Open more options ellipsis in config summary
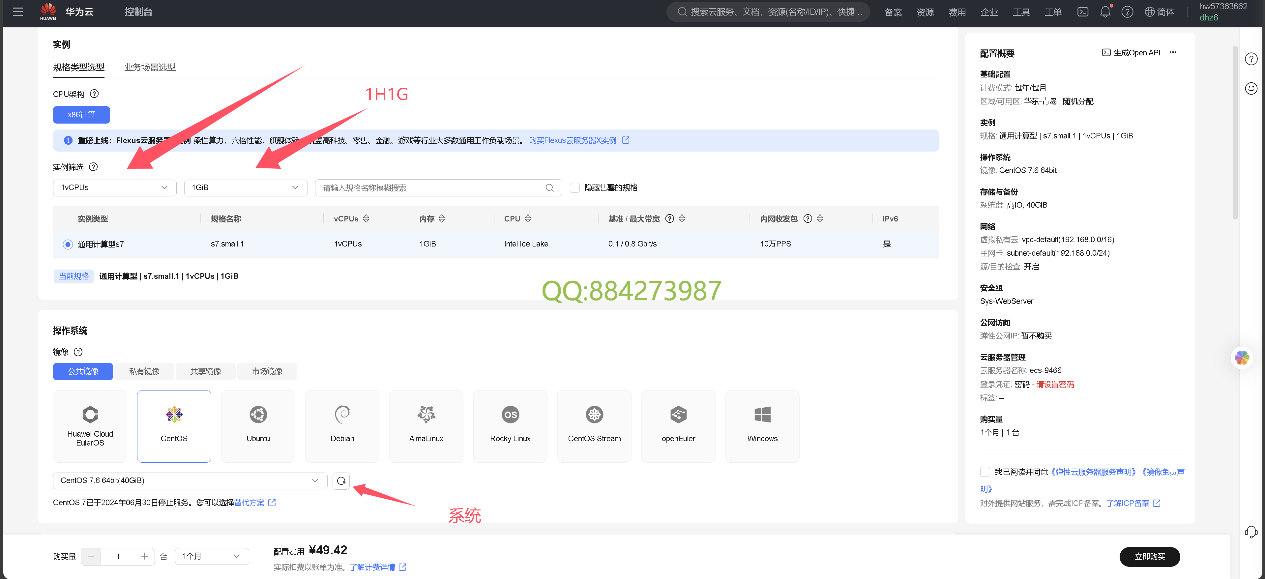The image size is (1265, 579). pyautogui.click(x=1173, y=52)
